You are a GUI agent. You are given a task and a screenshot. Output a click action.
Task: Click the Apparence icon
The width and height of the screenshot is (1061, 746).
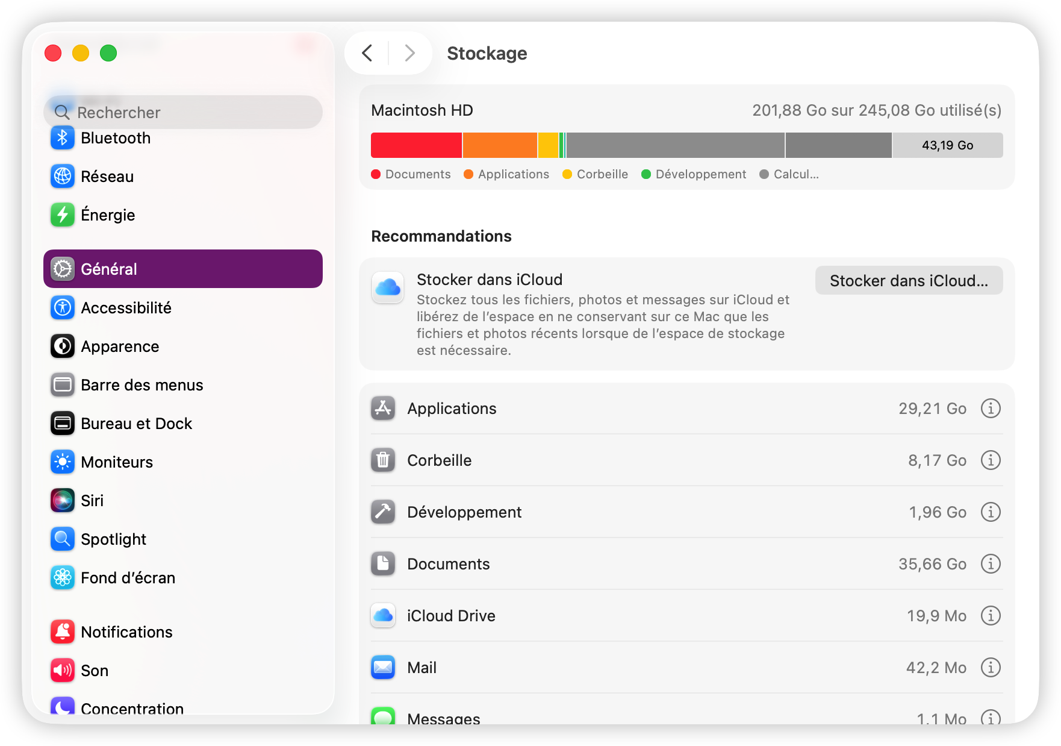point(63,346)
